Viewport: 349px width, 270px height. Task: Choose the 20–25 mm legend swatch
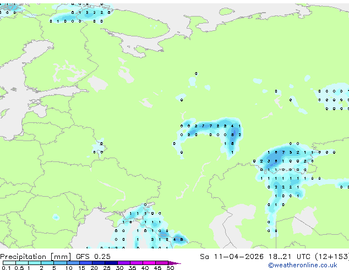(99, 263)
